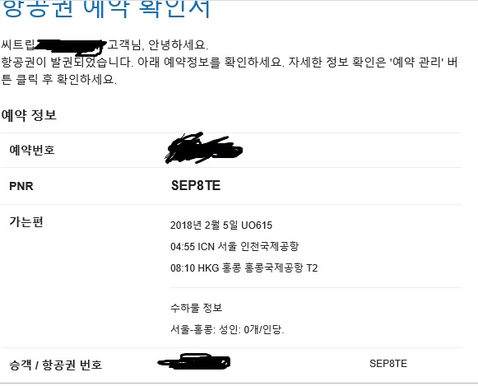Click the 항공권이 발권되었습니다 sentence
Image resolution: width=478 pixels, height=386 pixels.
67,63
